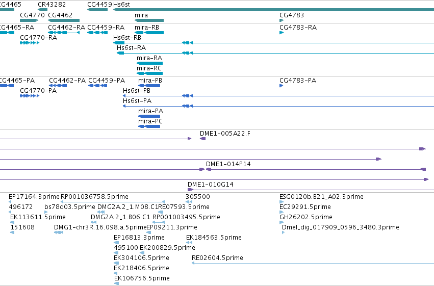This screenshot has height=286, width=434.
Task: Click the EK200829.5prime feature label
Action: [x=167, y=248]
